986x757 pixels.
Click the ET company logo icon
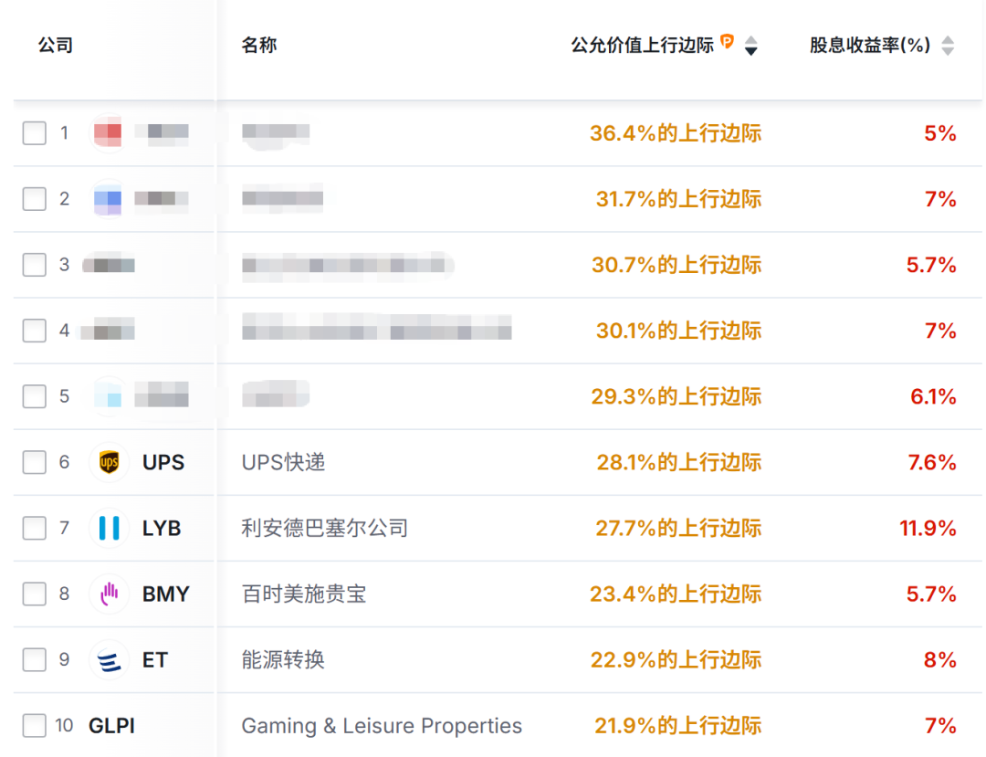(109, 660)
